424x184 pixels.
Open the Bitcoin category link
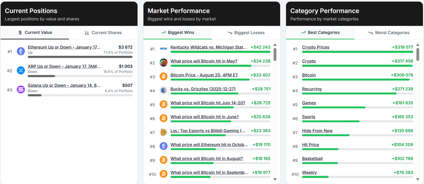tap(309, 75)
